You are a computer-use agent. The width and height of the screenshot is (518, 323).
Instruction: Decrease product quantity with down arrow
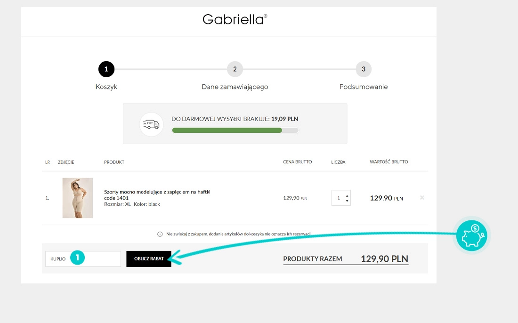(347, 201)
